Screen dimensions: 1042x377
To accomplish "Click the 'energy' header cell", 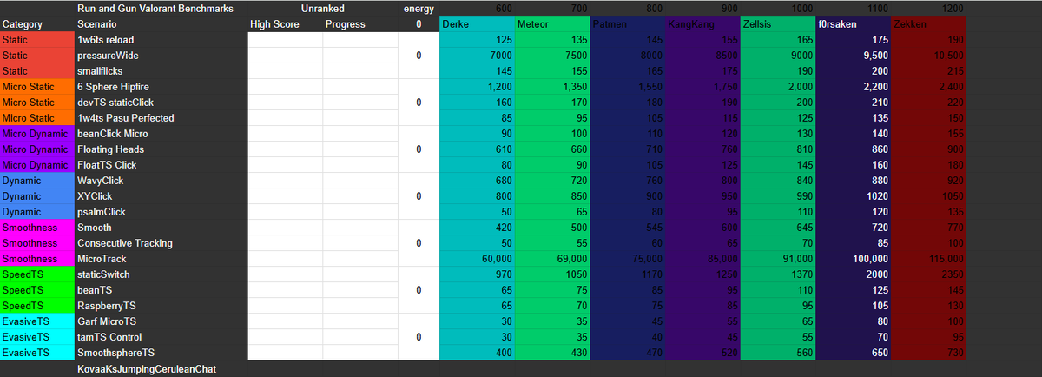I will 419,8.
